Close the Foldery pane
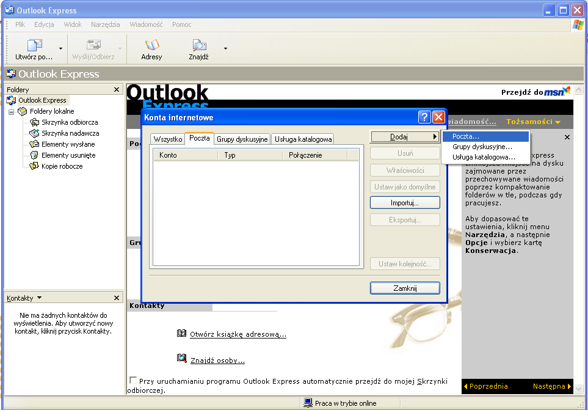 click(117, 90)
